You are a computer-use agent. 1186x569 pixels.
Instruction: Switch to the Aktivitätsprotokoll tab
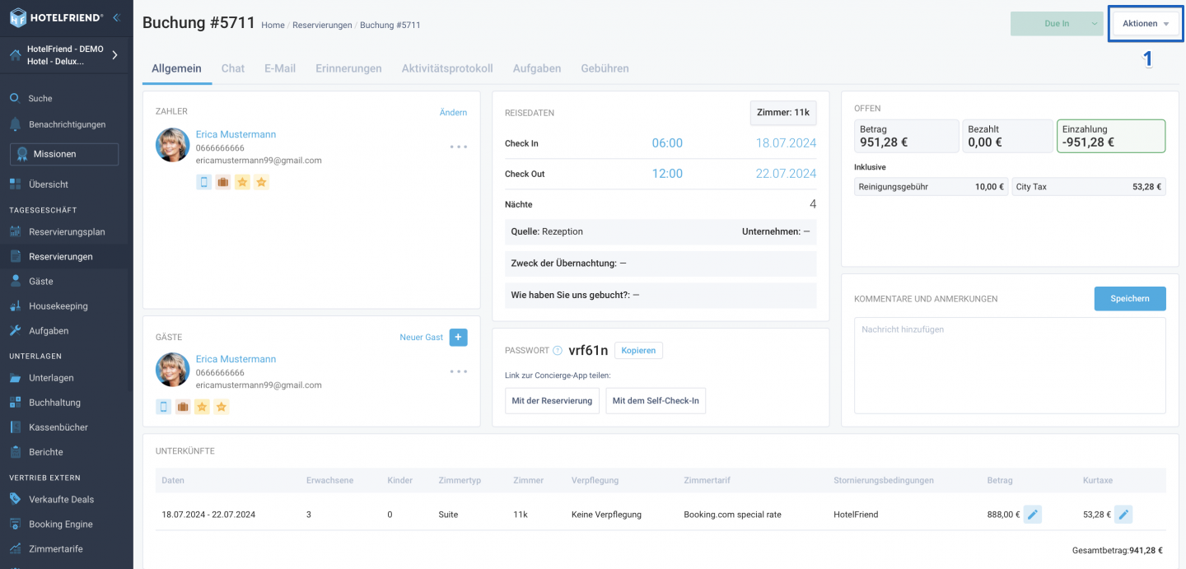(447, 68)
